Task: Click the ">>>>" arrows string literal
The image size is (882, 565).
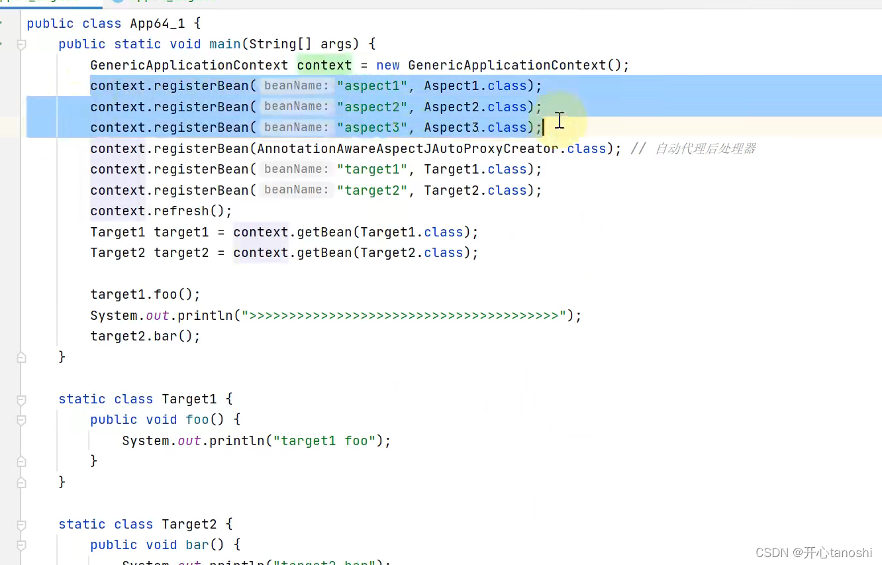Action: [x=404, y=316]
